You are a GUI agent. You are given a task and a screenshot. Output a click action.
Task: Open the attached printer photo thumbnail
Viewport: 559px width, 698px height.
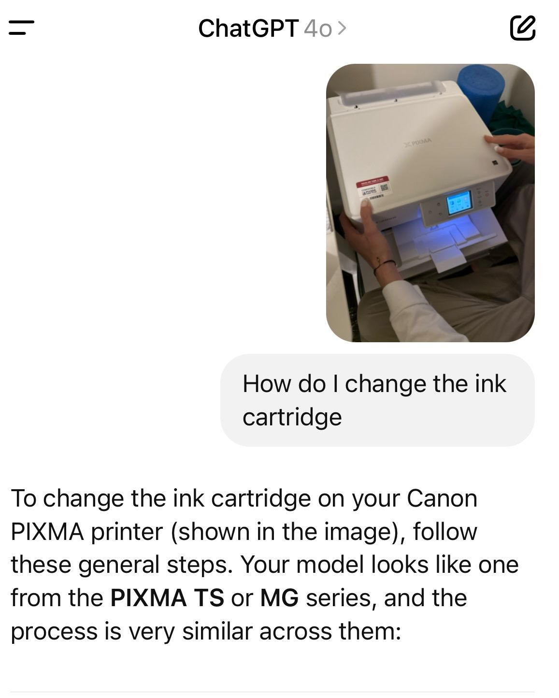click(430, 203)
